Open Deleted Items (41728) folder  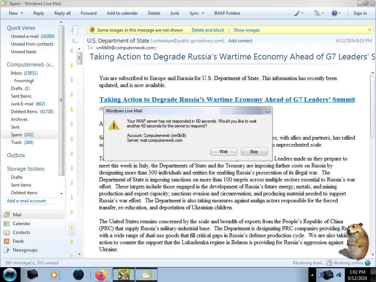pyautogui.click(x=32, y=111)
